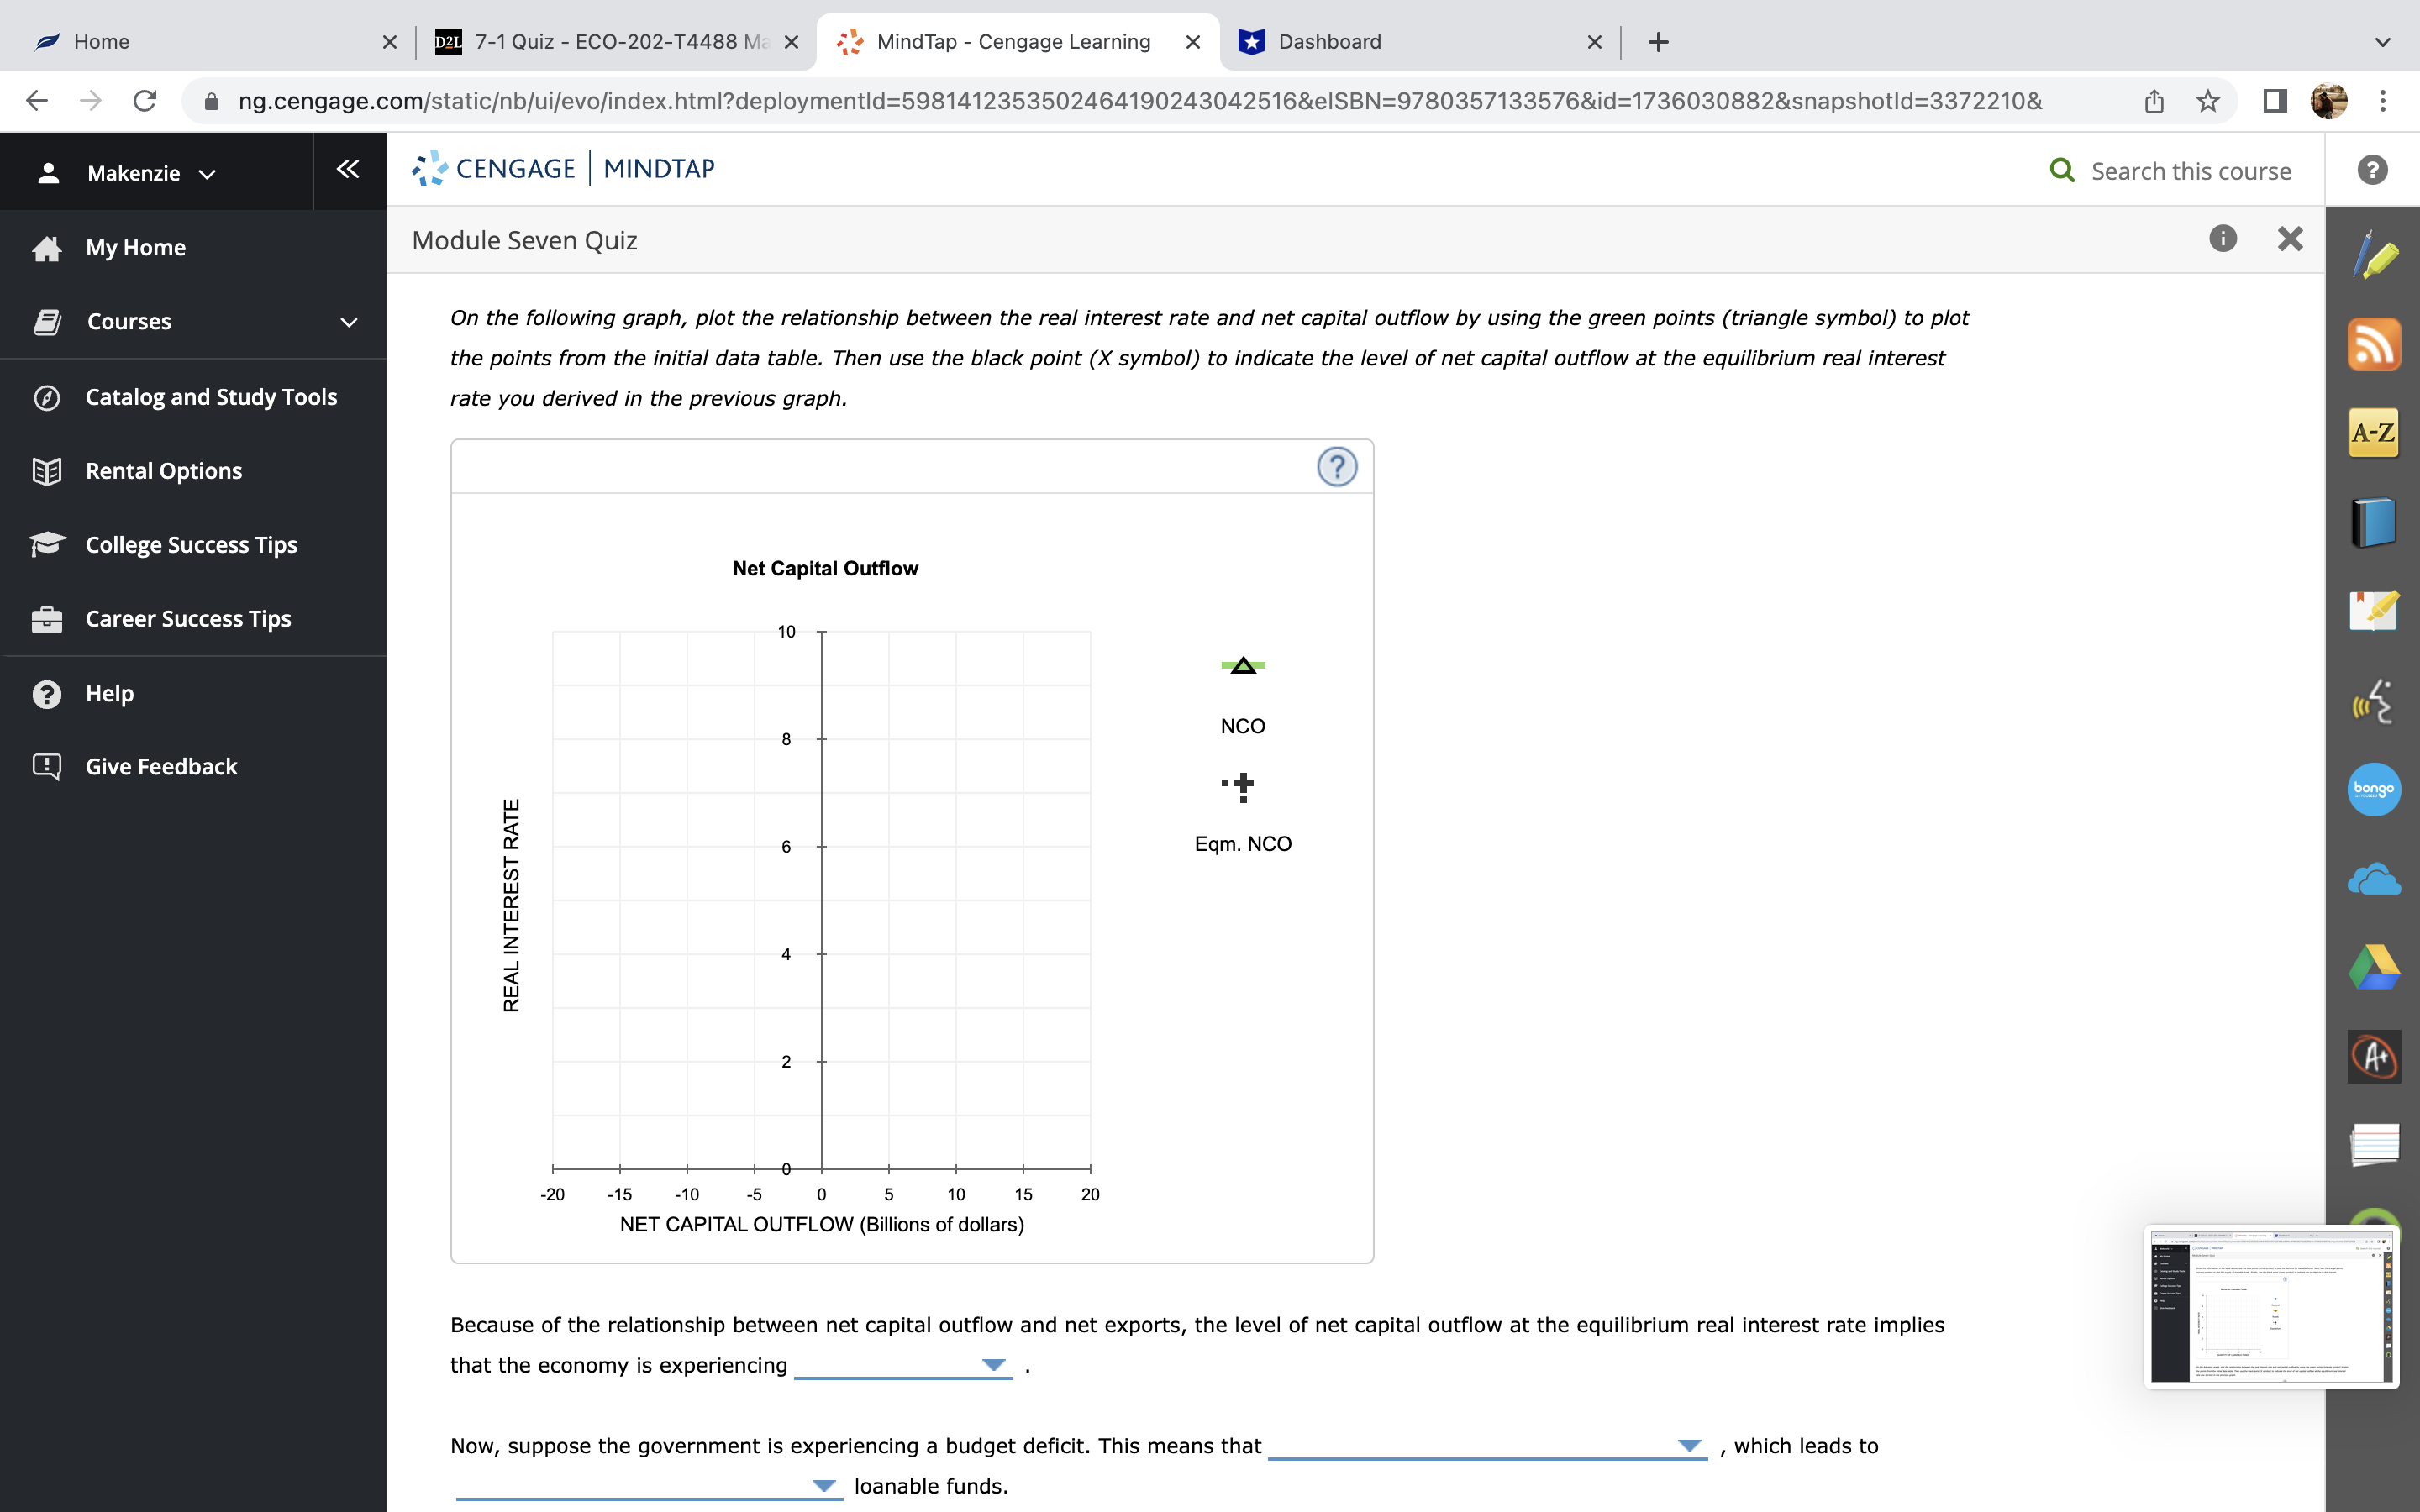Click the question mark help icon on the graph

(x=1337, y=466)
